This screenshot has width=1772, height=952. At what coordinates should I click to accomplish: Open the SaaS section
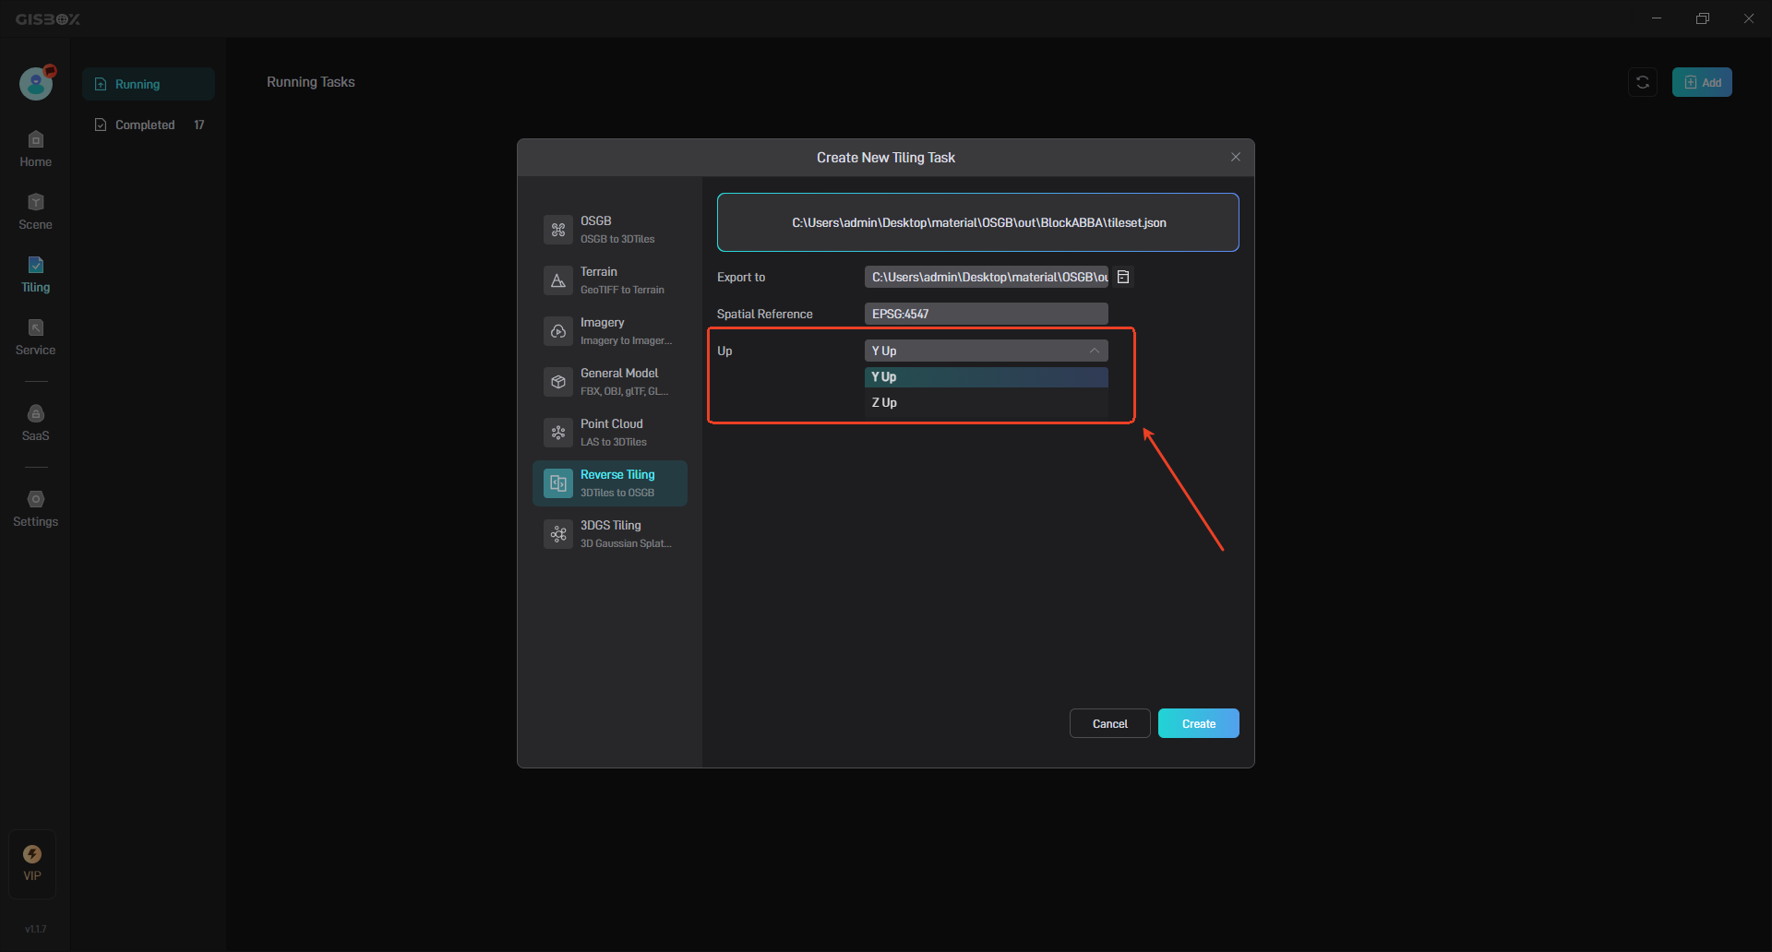coord(35,423)
